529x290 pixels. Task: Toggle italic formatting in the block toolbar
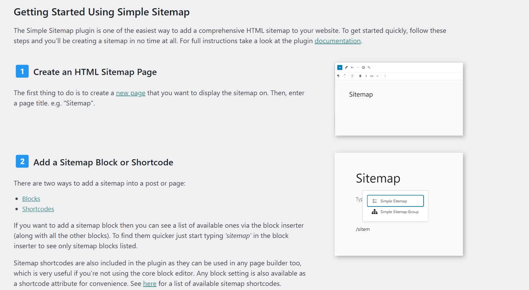click(x=366, y=76)
